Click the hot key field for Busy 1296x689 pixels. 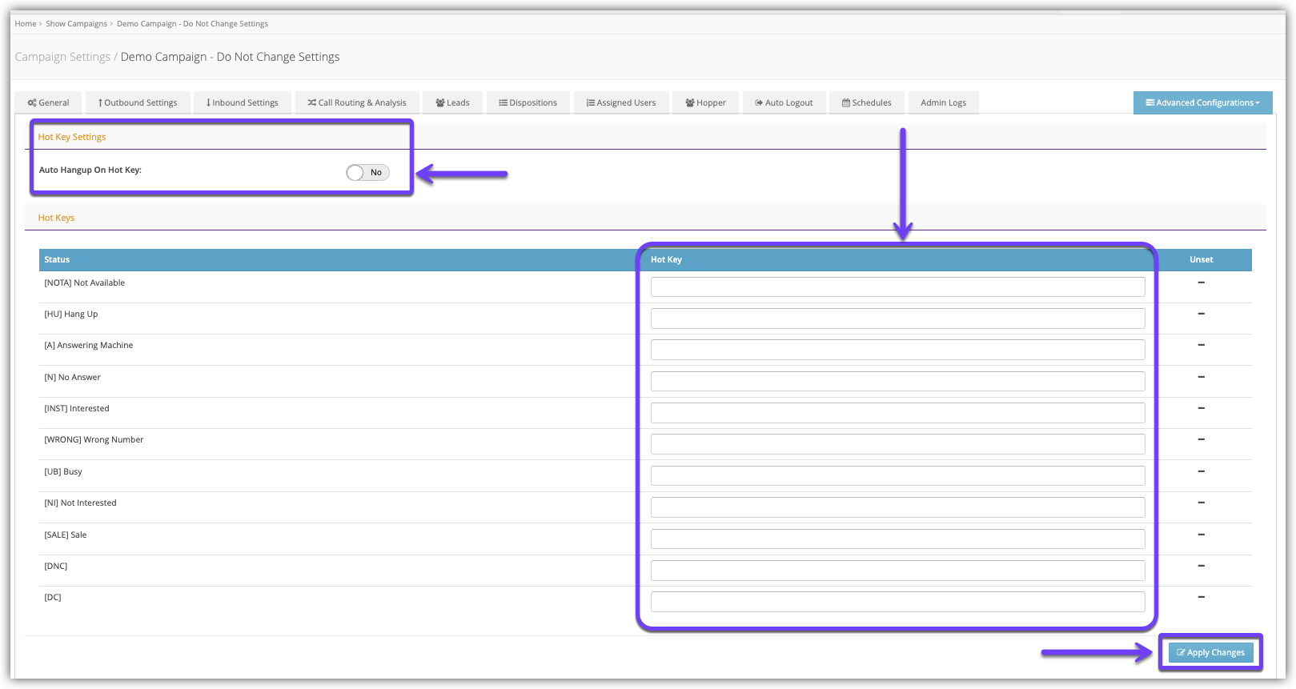[x=897, y=476]
